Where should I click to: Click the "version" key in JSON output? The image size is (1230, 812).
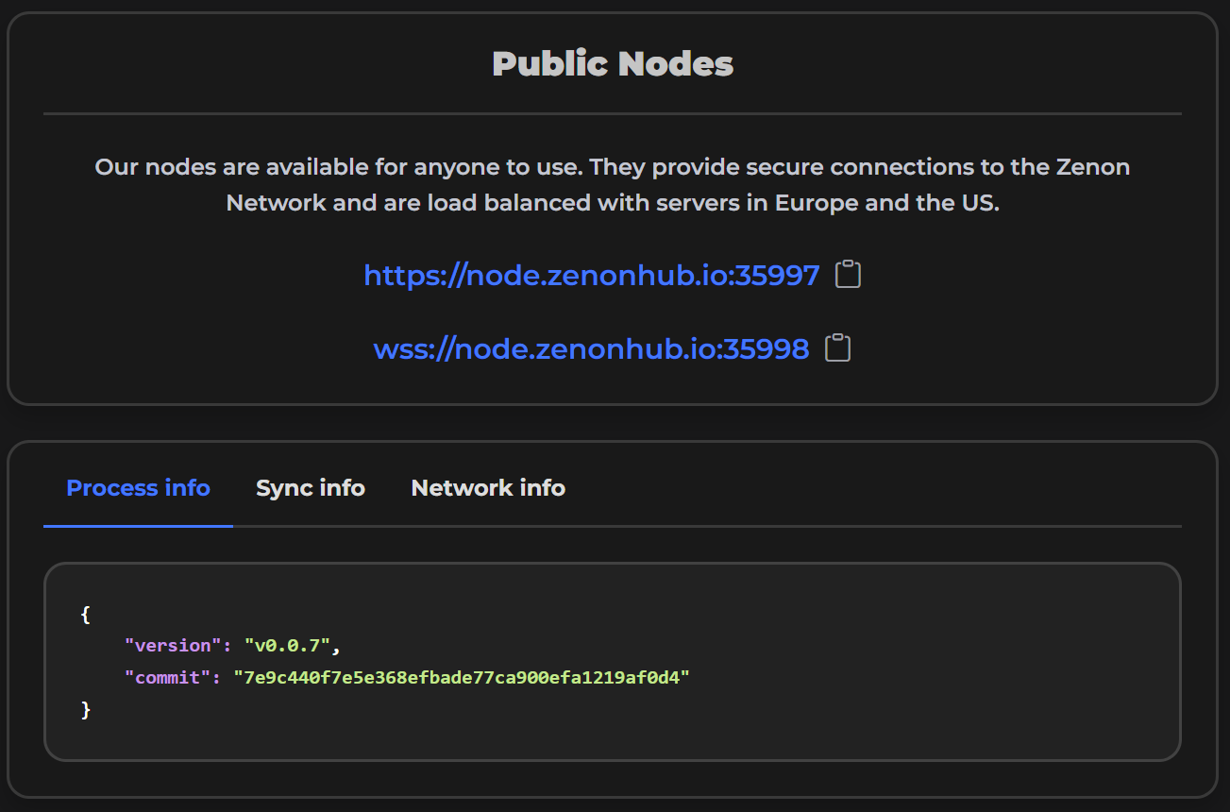coord(173,645)
